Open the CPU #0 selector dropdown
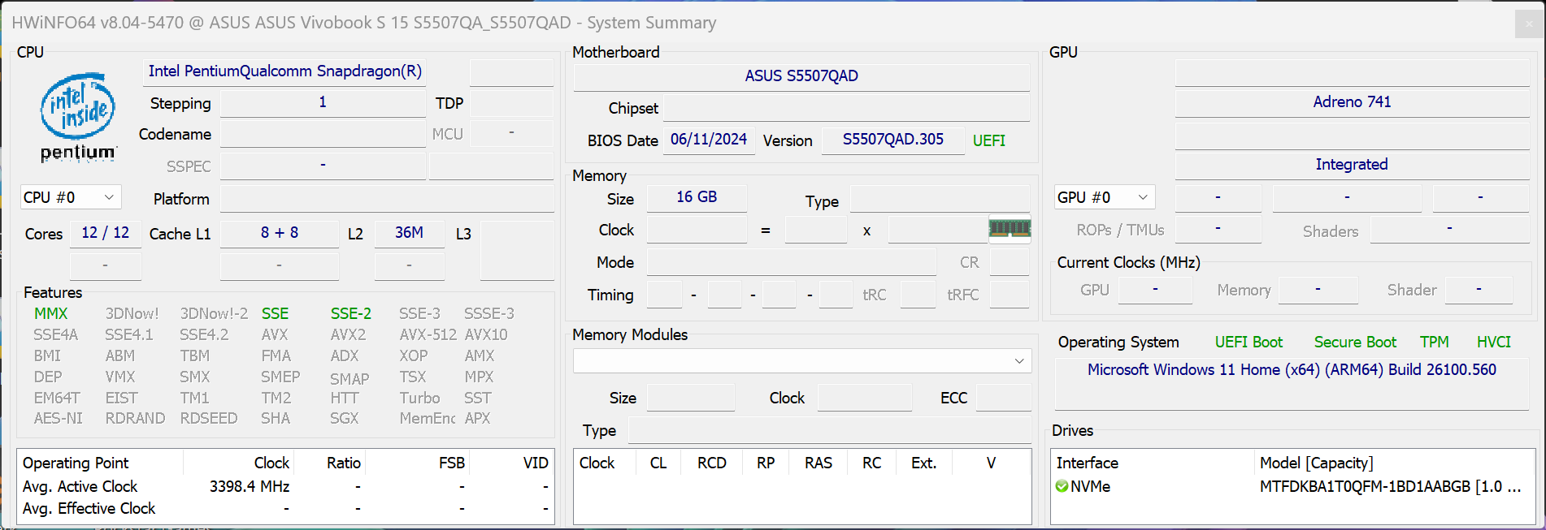 click(x=71, y=197)
